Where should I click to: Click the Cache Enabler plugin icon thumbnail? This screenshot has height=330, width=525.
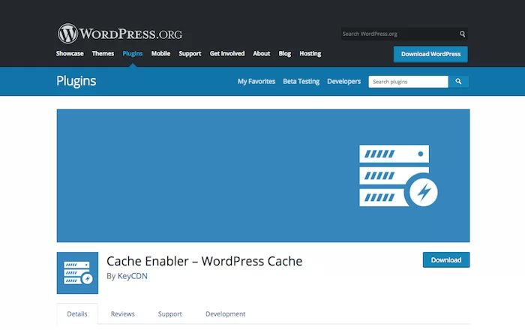point(77,272)
